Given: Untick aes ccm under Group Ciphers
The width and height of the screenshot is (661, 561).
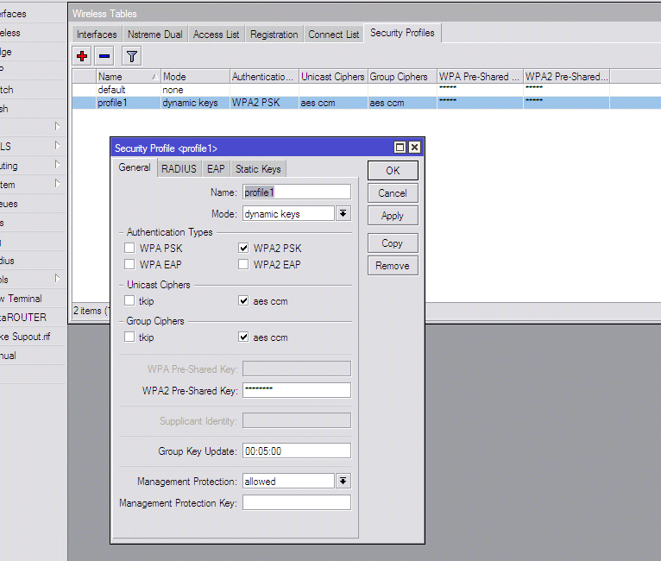Looking at the screenshot, I should click(x=243, y=337).
